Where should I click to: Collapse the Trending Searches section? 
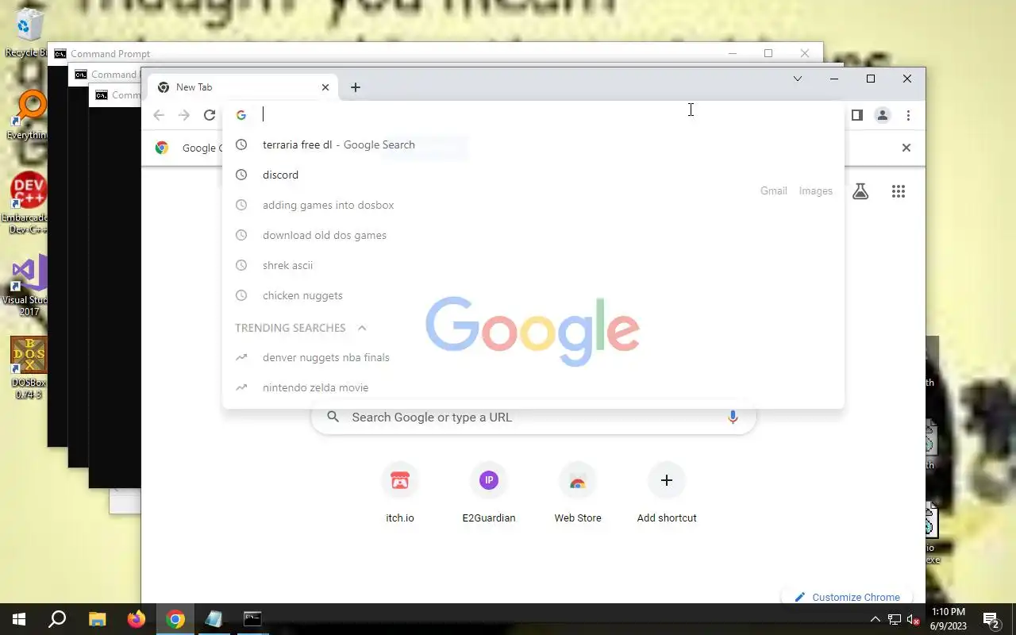(362, 328)
